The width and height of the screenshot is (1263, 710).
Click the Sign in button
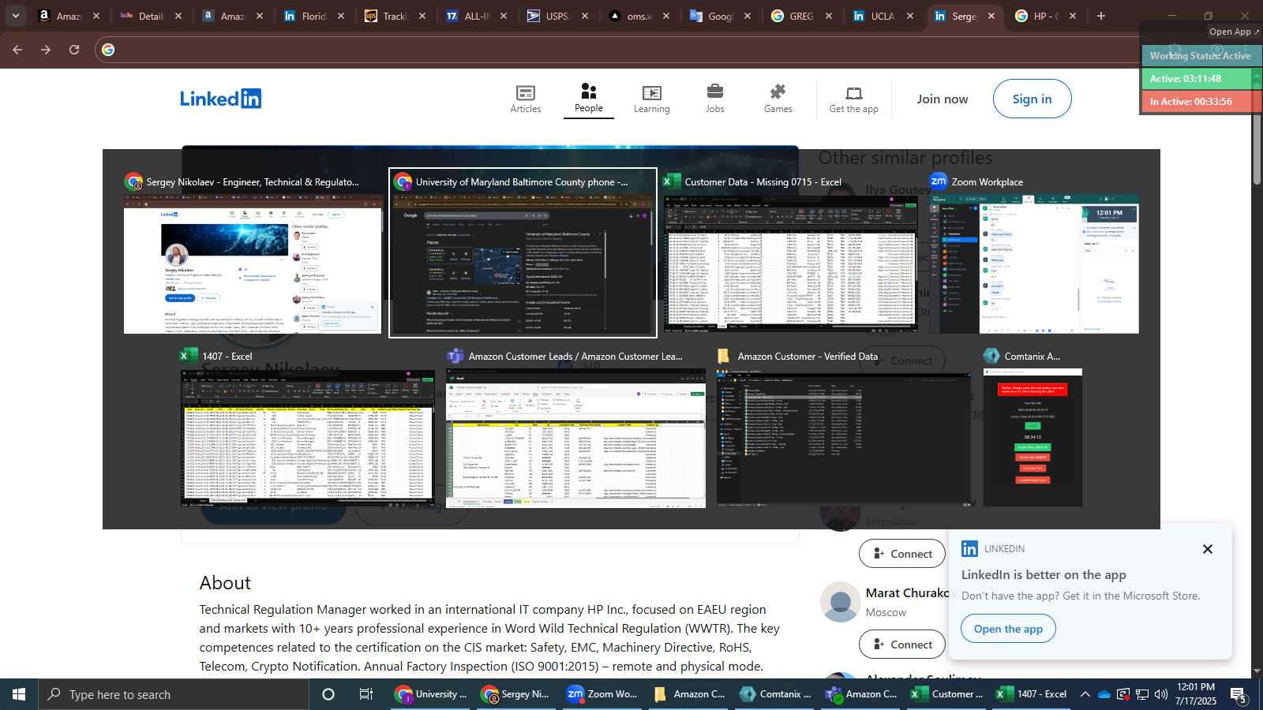1032,99
